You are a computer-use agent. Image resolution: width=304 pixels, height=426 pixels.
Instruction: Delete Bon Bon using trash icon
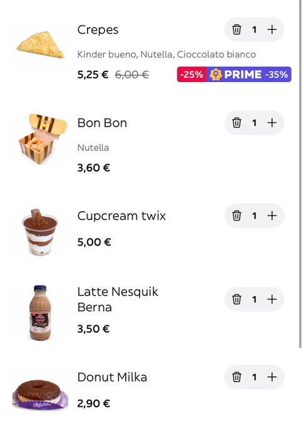click(x=236, y=123)
